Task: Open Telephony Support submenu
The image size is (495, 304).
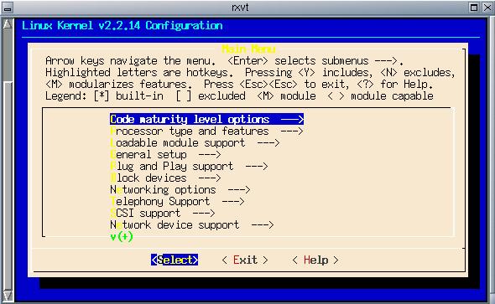Action: [x=177, y=201]
